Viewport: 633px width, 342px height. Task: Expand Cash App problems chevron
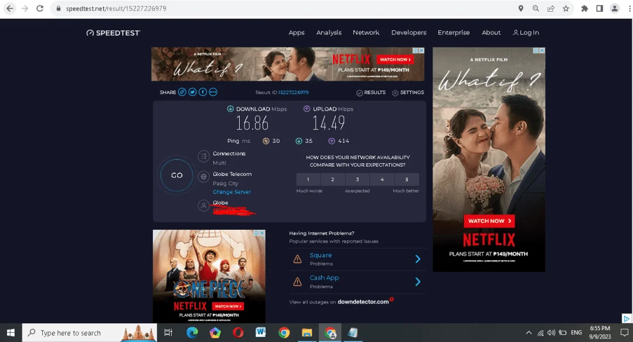(x=418, y=282)
